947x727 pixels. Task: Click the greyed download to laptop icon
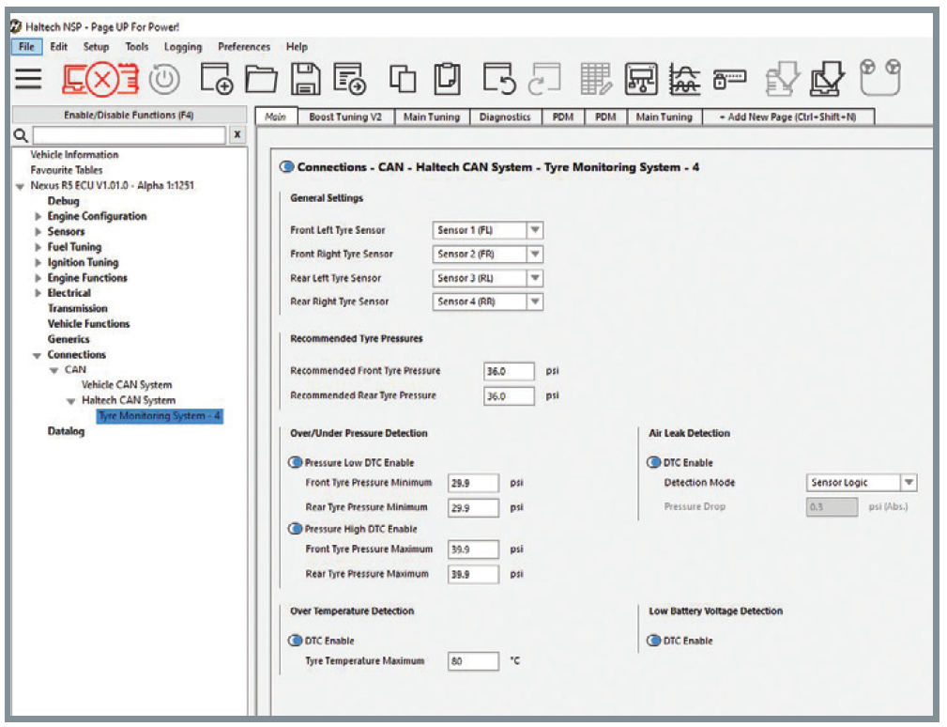[x=782, y=79]
